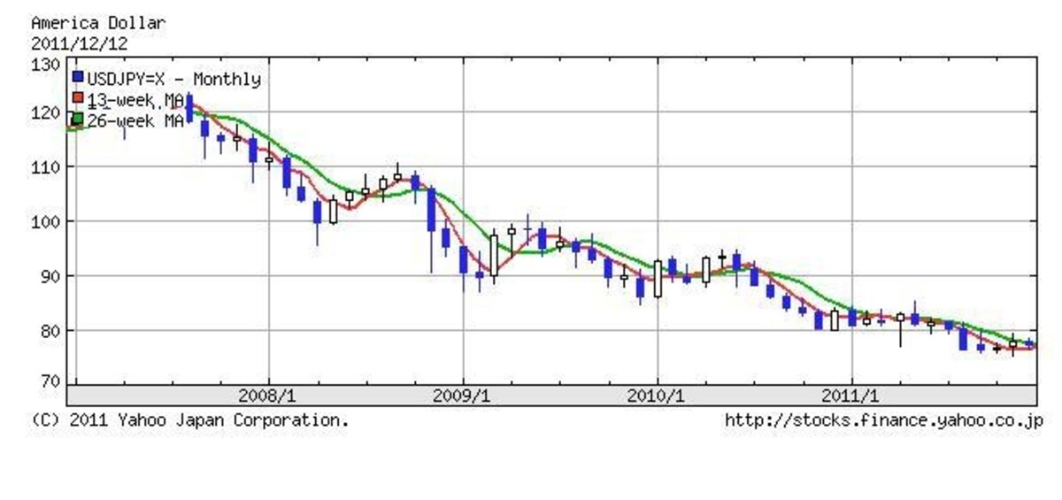Click the blue USDJPY=X legend swatch

click(x=79, y=78)
